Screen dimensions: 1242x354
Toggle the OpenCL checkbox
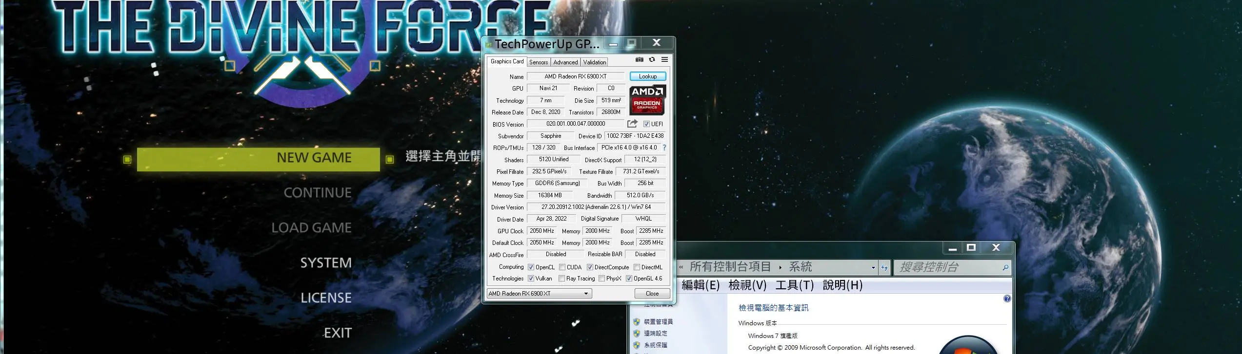pos(531,267)
